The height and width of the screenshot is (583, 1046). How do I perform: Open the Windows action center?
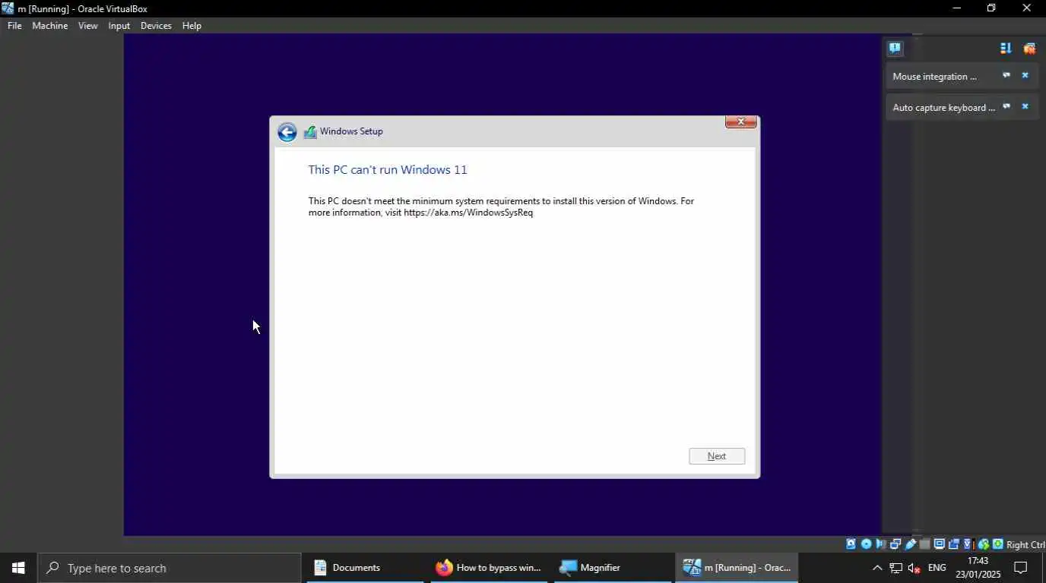point(1021,568)
